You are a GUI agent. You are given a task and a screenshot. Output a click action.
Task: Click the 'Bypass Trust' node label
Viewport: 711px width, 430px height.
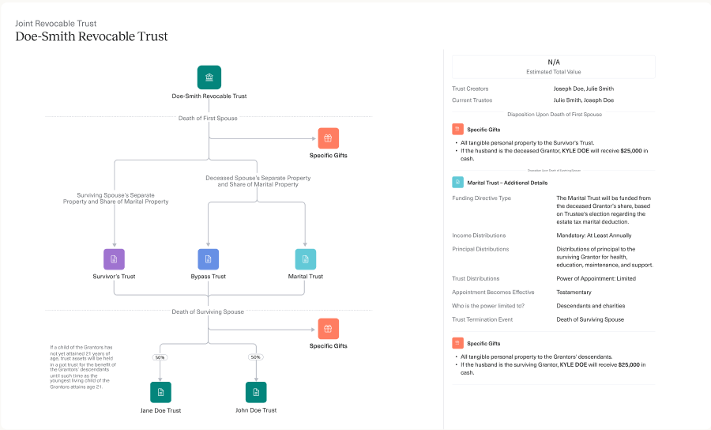pyautogui.click(x=208, y=276)
